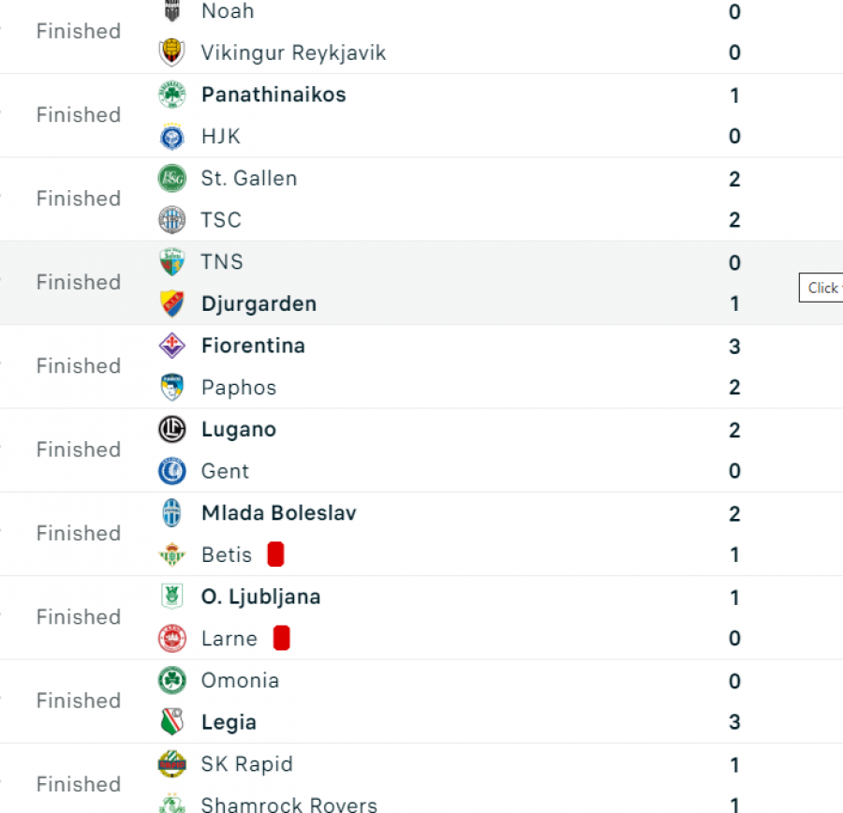
Task: Open the Mlada Boleslav team link
Action: point(279,513)
